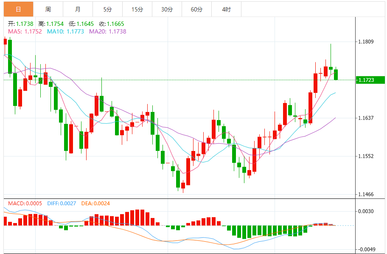Select the DIFF value in MACD legend
The width and height of the screenshot is (387, 254).
point(61,204)
